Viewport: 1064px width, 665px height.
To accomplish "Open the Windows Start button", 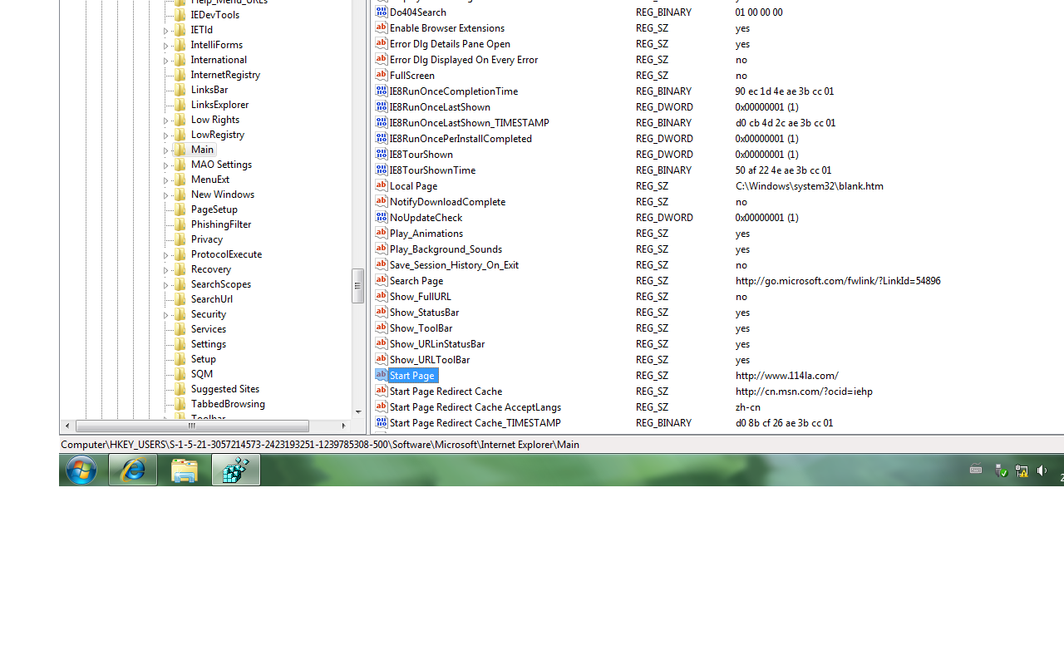I will [x=81, y=470].
